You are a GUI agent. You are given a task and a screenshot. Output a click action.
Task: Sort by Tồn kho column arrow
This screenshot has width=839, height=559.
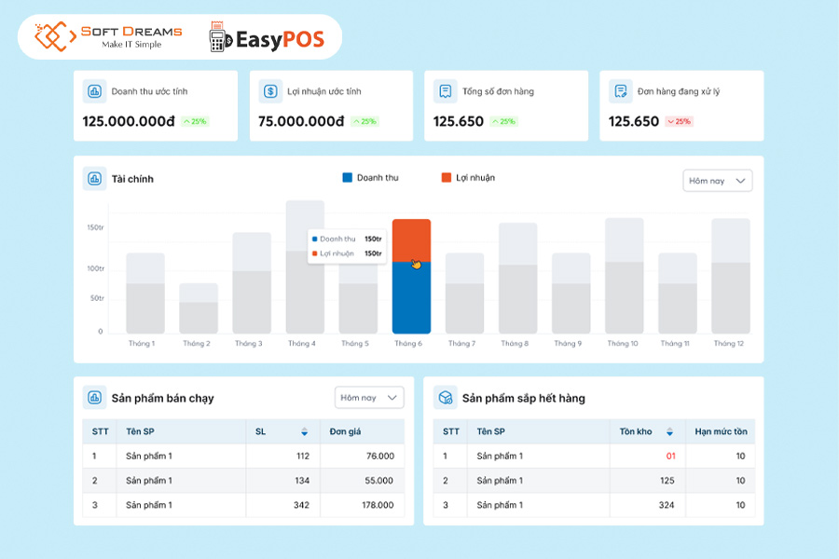[x=669, y=432]
